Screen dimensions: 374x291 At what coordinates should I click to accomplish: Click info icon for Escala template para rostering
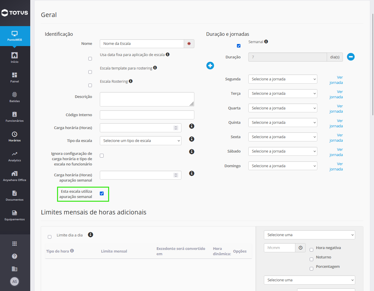[155, 68]
